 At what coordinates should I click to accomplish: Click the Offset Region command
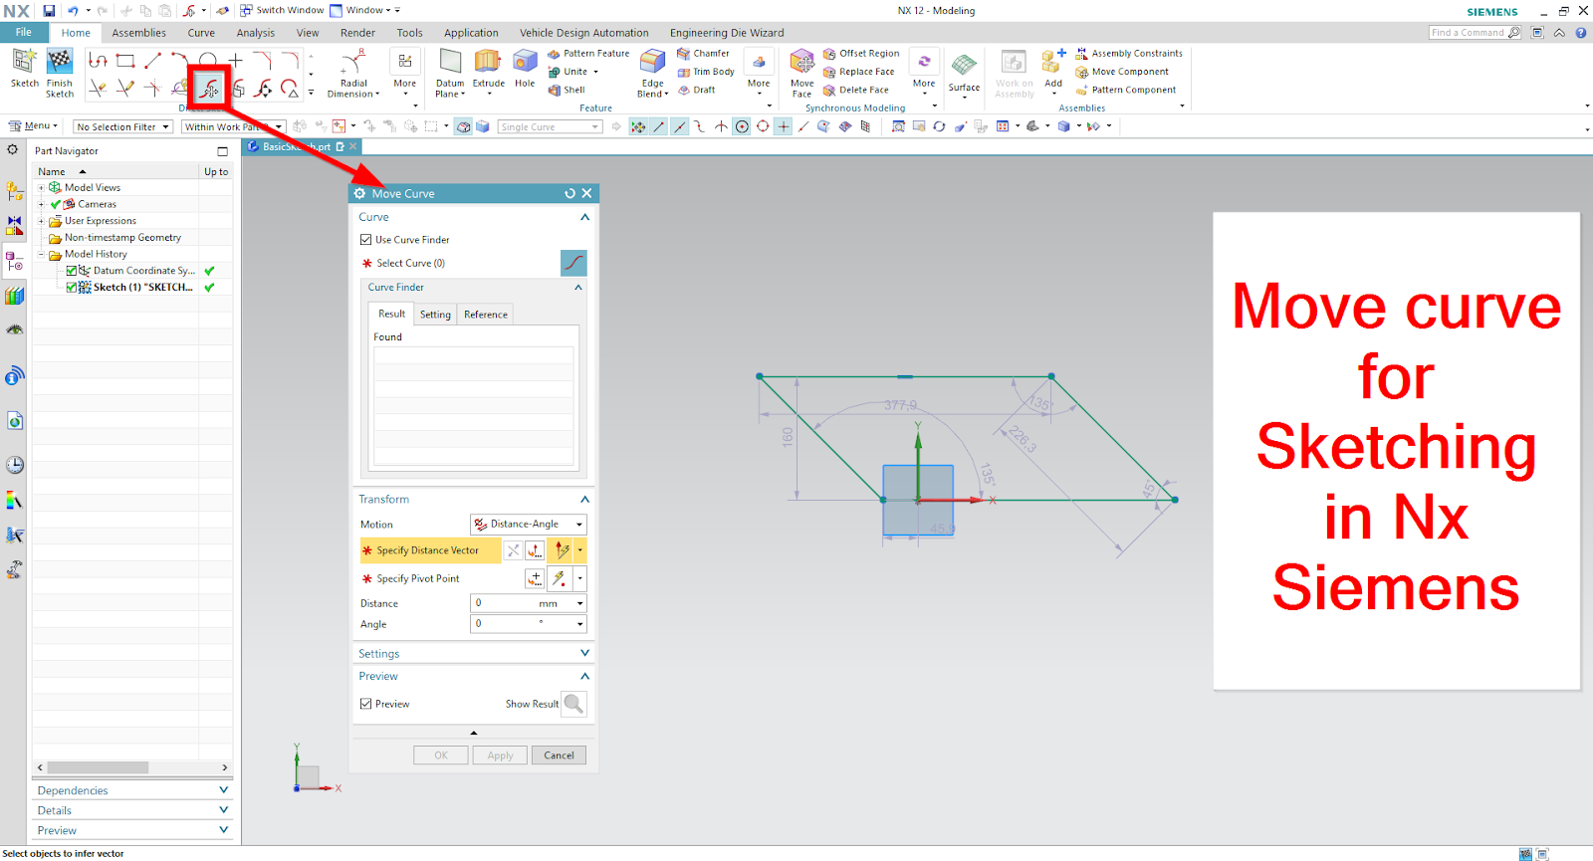point(861,54)
